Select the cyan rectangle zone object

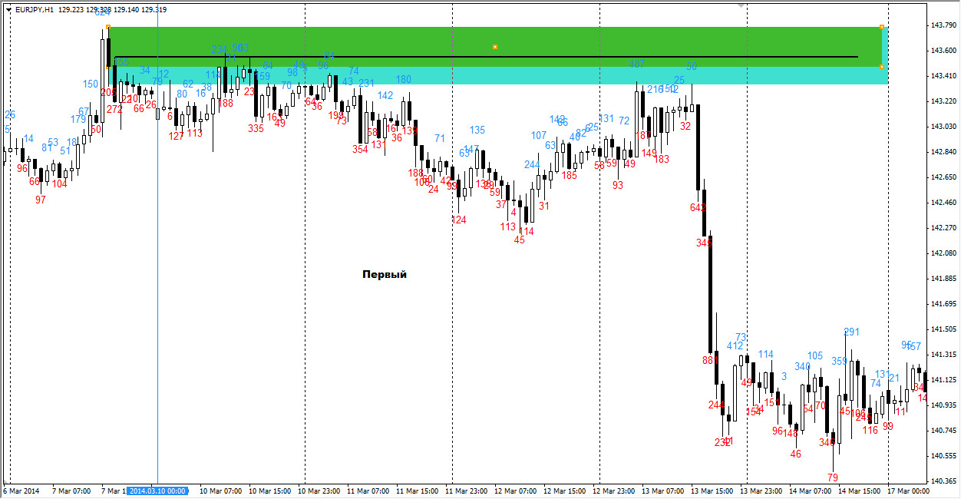point(499,75)
